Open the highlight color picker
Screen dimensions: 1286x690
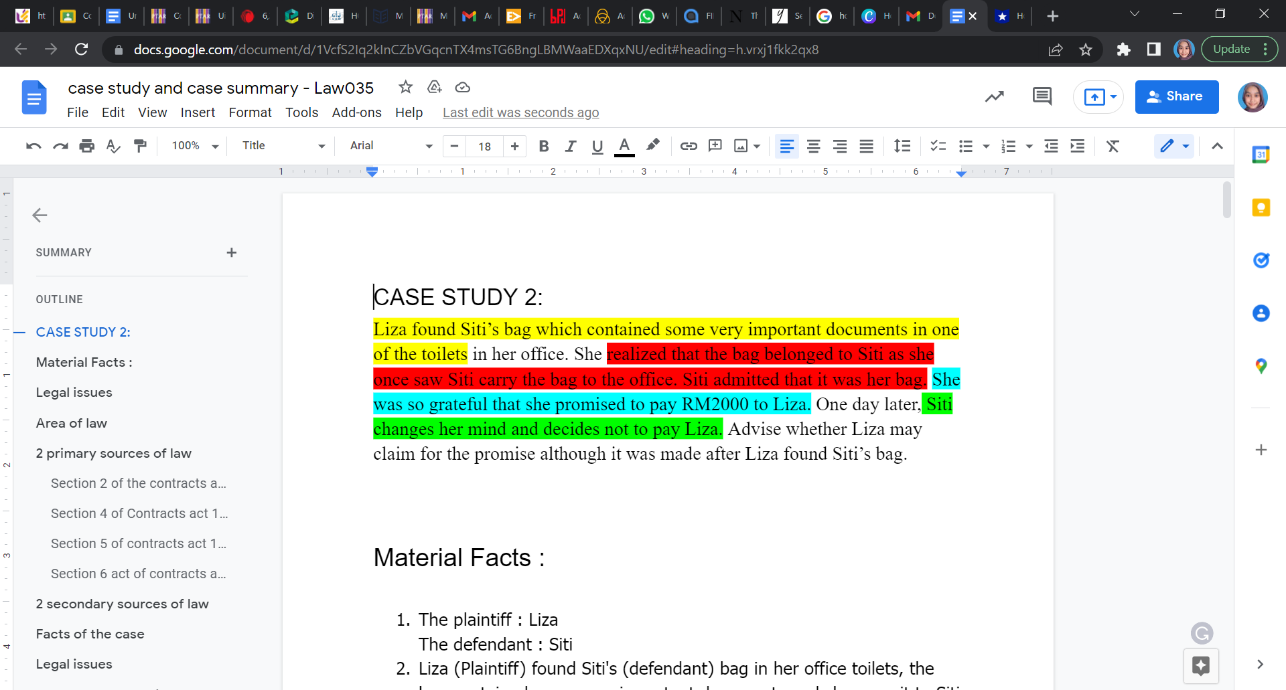pos(652,145)
